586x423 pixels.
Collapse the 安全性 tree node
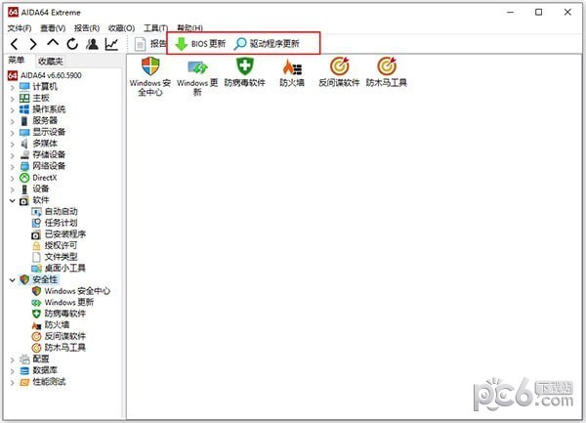tap(12, 279)
